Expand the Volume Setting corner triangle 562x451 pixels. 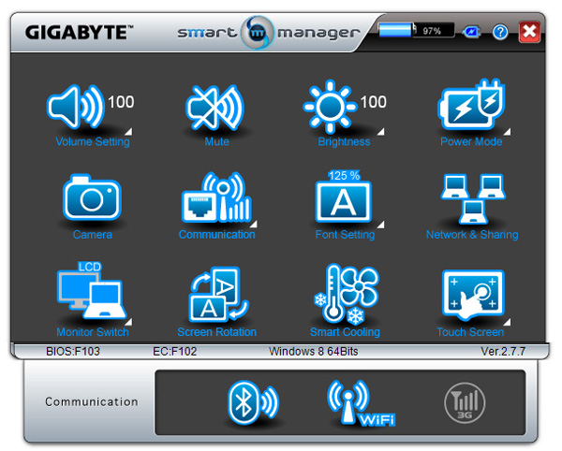[x=128, y=132]
